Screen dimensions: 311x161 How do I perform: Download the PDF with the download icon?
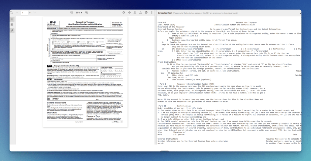(141, 13)
